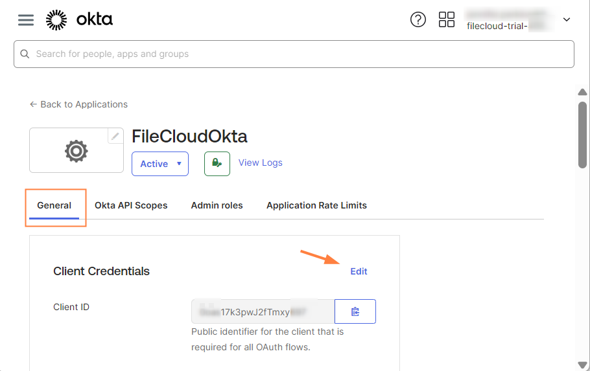The image size is (590, 371).
Task: Click the gear application logo thumbnail
Action: click(x=76, y=151)
